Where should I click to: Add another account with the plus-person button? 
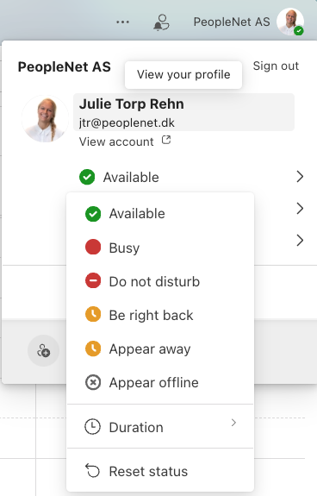(44, 351)
